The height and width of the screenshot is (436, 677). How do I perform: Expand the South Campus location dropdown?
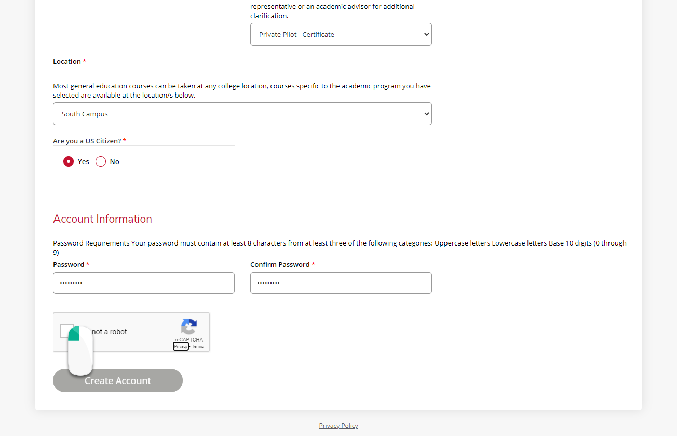pos(242,113)
